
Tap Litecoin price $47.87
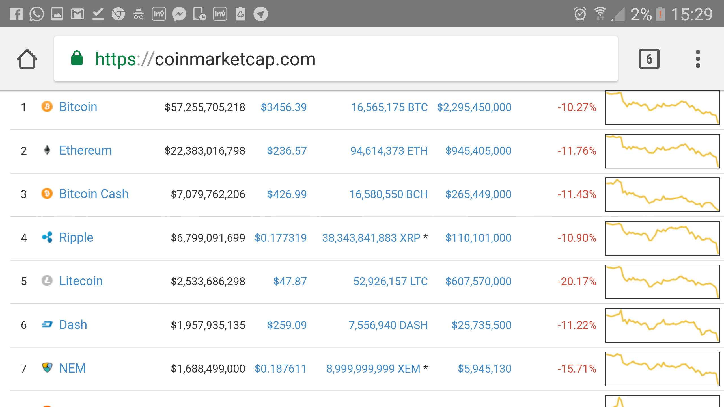point(290,281)
